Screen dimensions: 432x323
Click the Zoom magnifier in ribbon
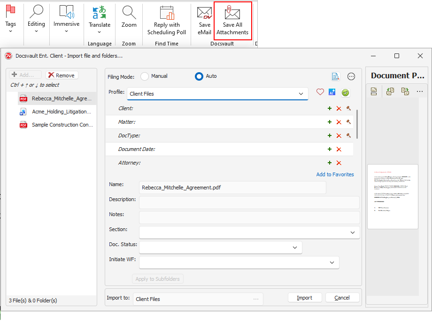point(129,17)
